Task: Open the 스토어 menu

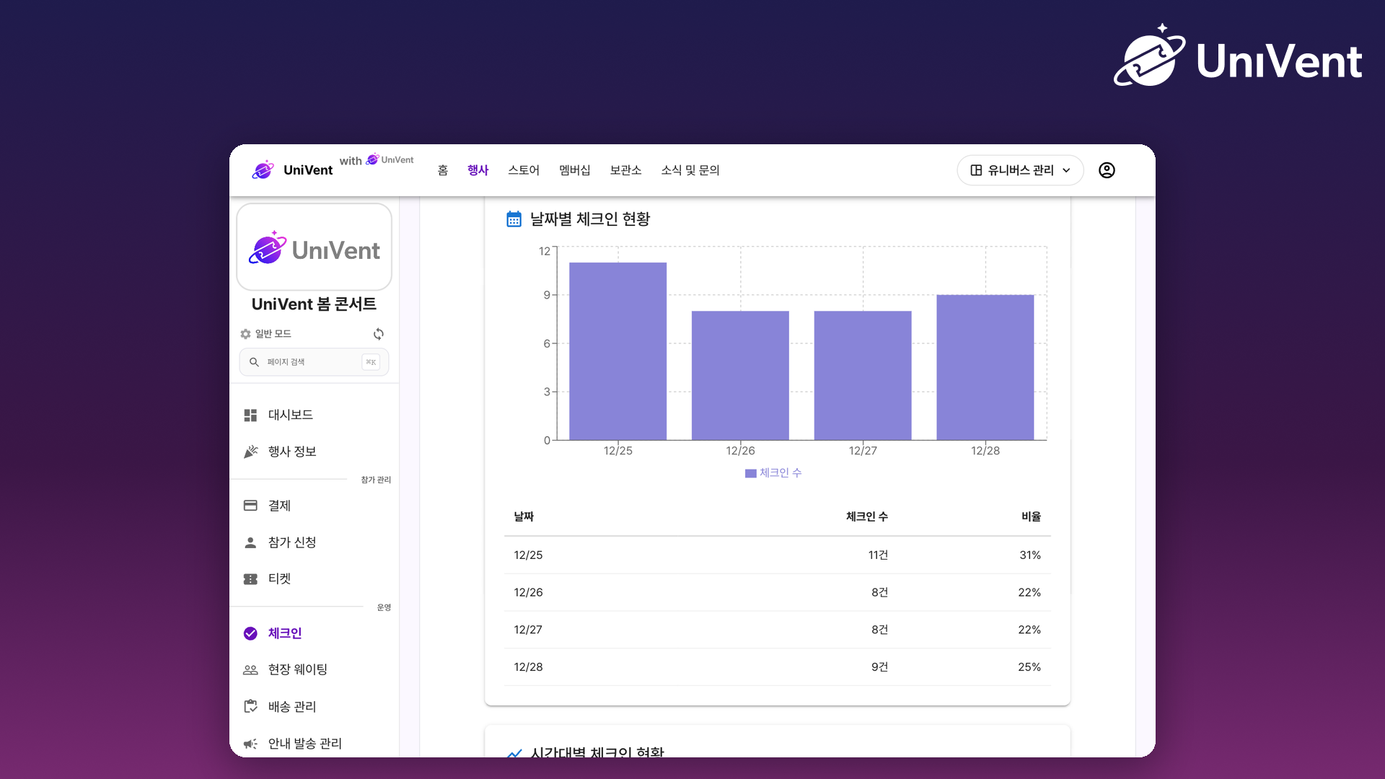Action: [x=524, y=170]
